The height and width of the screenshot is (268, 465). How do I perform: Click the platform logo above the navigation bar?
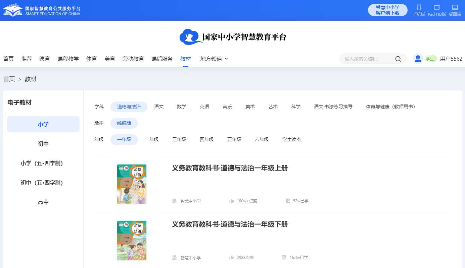[233, 37]
